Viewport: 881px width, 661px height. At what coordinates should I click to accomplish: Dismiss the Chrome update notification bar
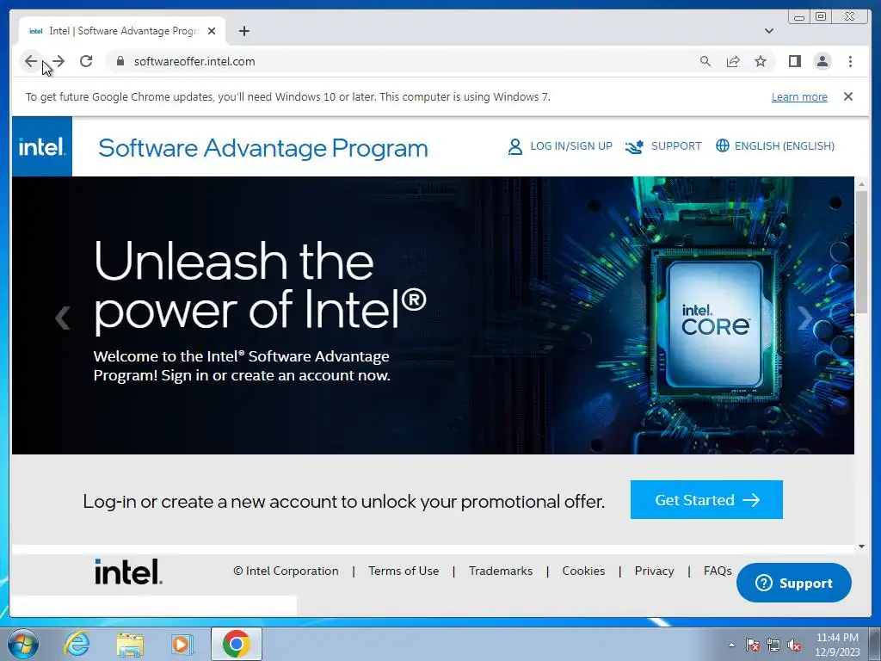point(848,96)
